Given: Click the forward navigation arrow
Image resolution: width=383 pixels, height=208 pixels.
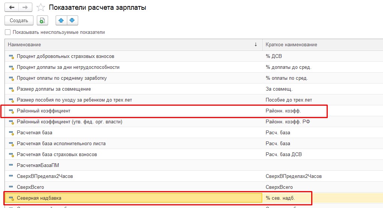Looking at the screenshot, I should [x=25, y=8].
